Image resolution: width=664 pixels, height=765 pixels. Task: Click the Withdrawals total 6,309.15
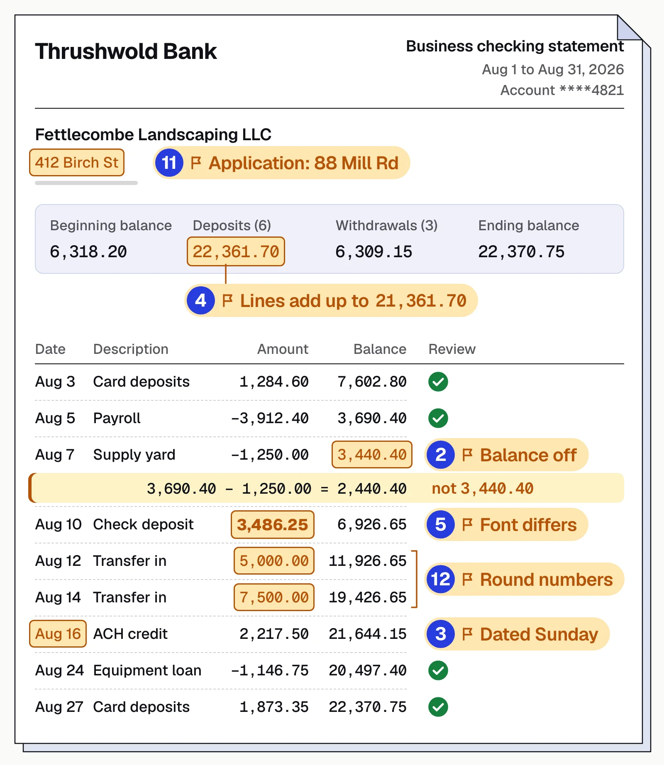(374, 252)
